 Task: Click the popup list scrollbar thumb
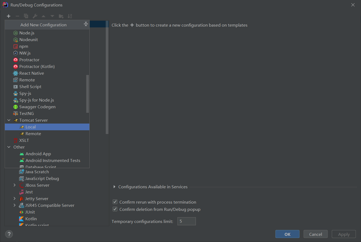pyautogui.click(x=87, y=94)
